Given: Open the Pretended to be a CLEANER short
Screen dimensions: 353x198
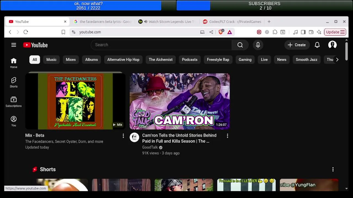Looking at the screenshot, I should pos(246,185).
